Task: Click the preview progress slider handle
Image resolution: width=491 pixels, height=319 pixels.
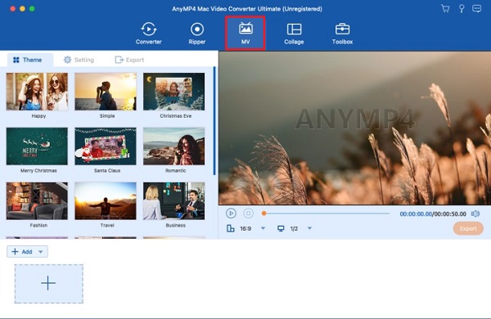Action: [264, 213]
